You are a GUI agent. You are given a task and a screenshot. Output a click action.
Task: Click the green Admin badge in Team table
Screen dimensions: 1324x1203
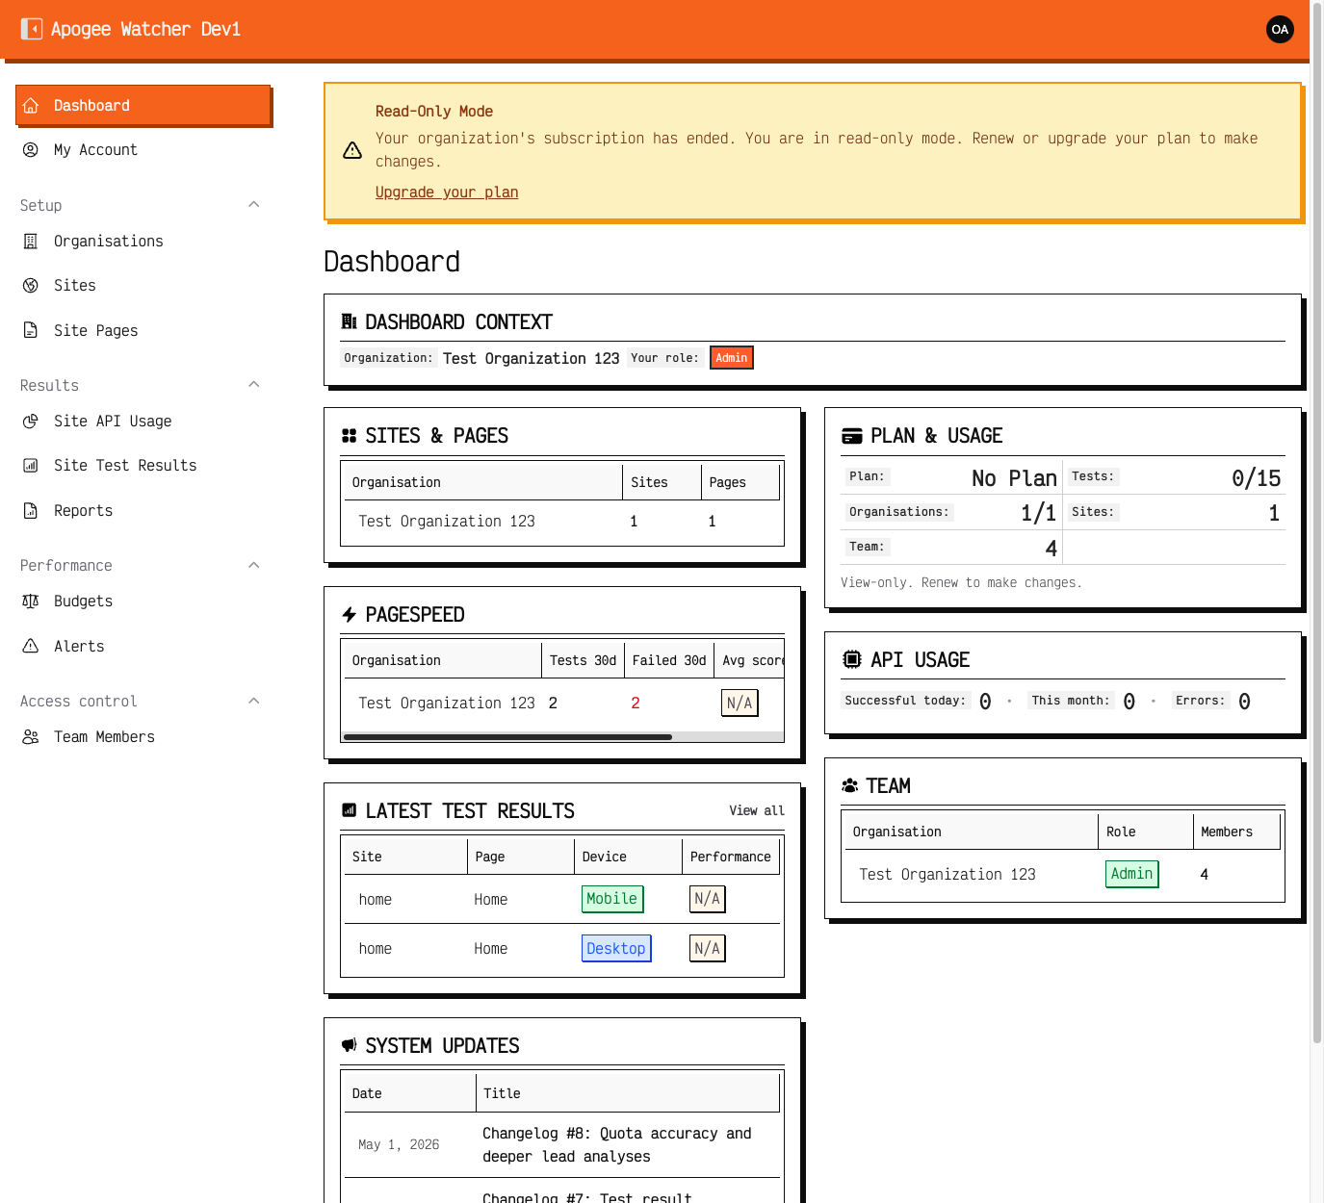1132,874
